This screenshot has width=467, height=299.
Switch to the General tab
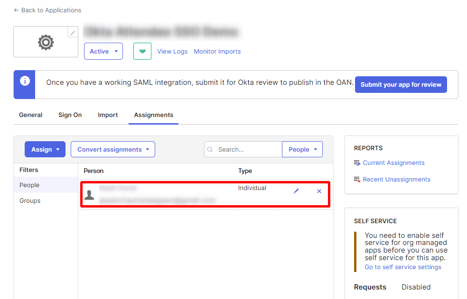coord(31,115)
